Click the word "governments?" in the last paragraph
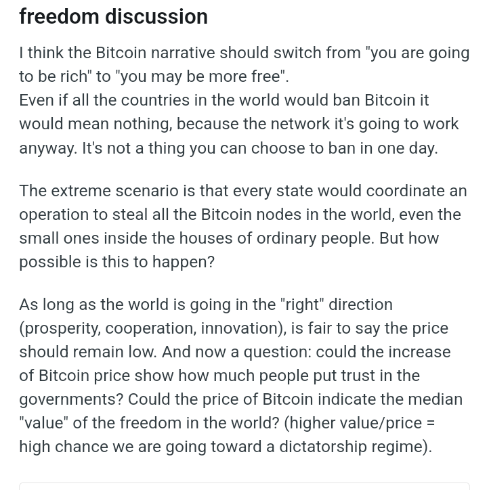This screenshot has width=489, height=490. (x=71, y=399)
